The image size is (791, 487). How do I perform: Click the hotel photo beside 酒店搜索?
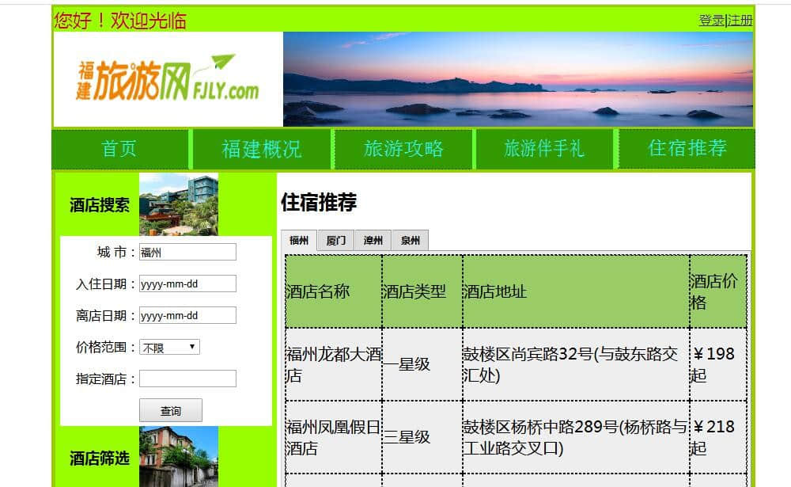(x=178, y=204)
